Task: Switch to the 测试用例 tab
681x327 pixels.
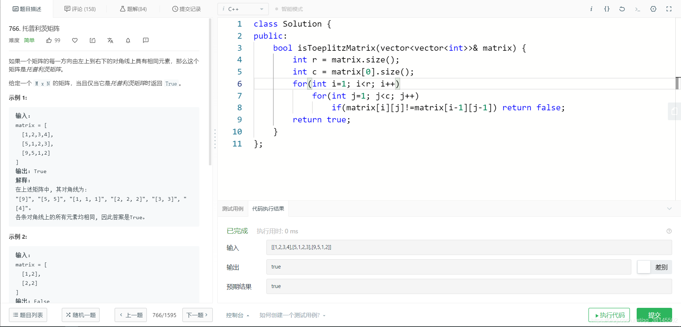Action: tap(233, 209)
